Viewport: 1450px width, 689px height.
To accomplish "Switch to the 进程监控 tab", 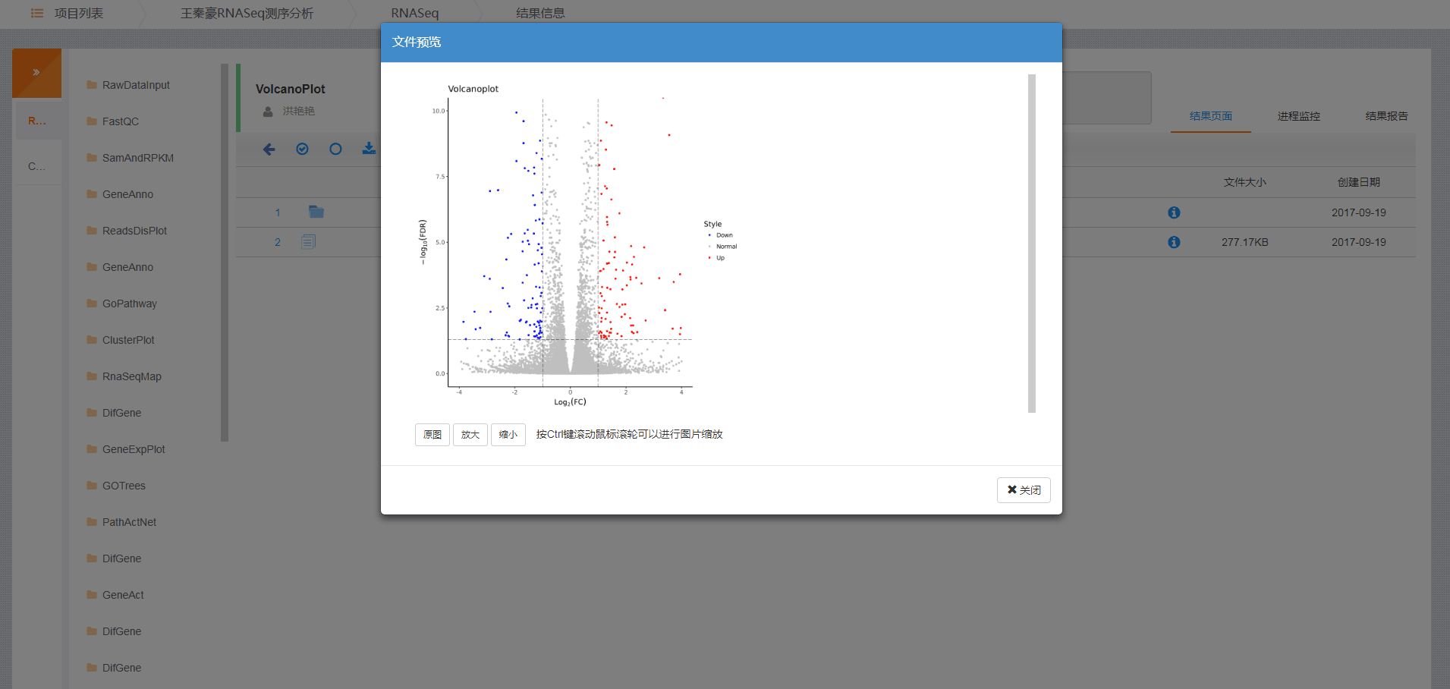I will click(x=1298, y=116).
